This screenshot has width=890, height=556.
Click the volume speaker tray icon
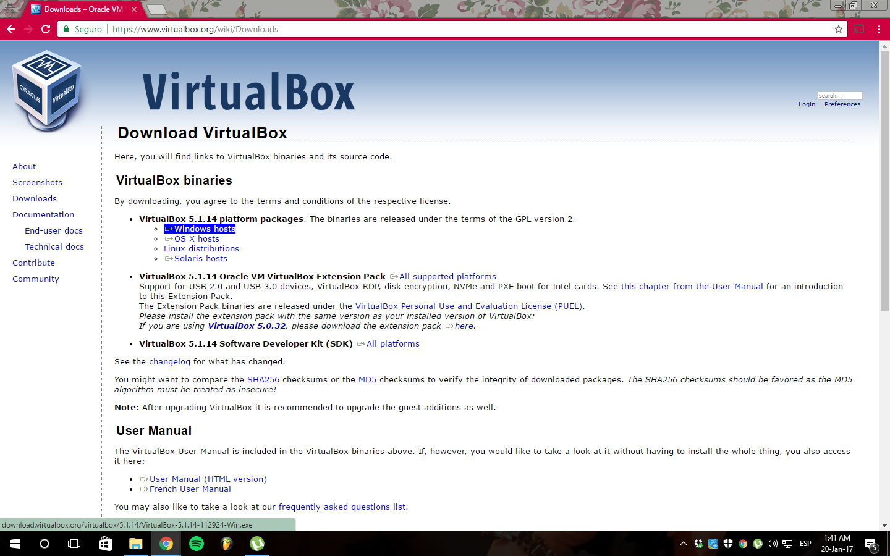pyautogui.click(x=772, y=544)
